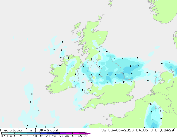Click the '0.1' legend scale label
Viewport: 177px width, 137px height.
coord(3,136)
